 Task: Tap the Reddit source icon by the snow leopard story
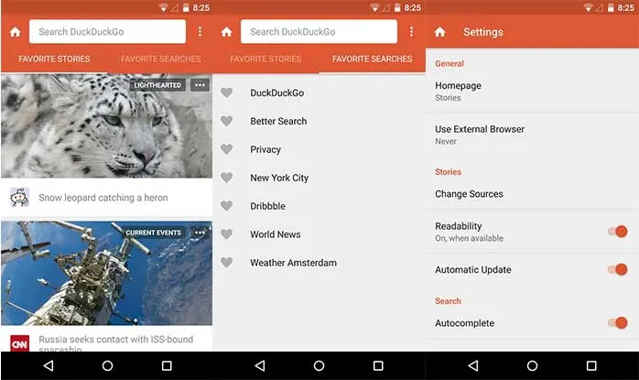[19, 198]
